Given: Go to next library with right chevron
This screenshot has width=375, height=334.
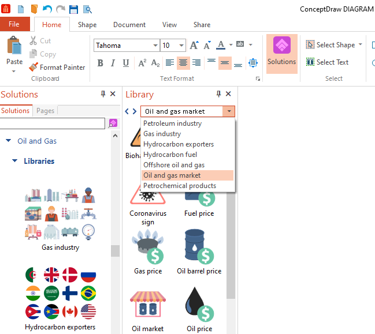Looking at the screenshot, I should 135,111.
